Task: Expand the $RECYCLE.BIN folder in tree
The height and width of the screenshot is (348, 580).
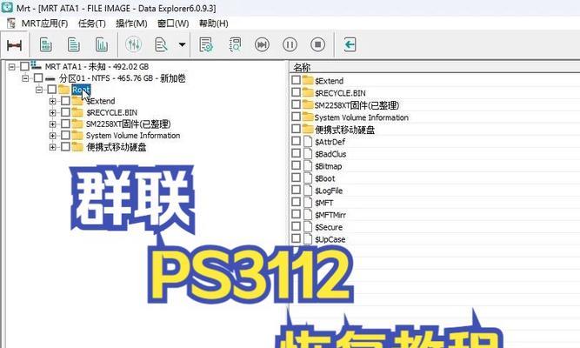Action: pyautogui.click(x=52, y=112)
